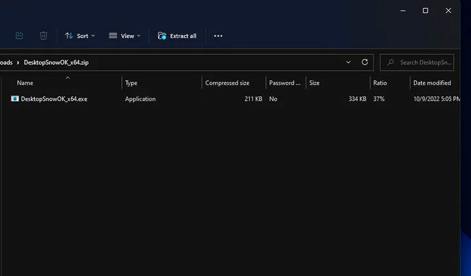The image size is (471, 276).
Task: Click the 'oads' Downloads breadcrumb segment
Action: click(6, 63)
